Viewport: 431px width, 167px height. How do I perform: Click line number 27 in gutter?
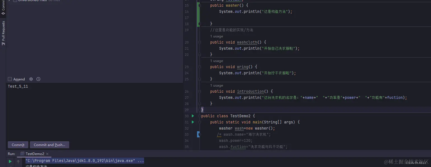click(x=187, y=98)
